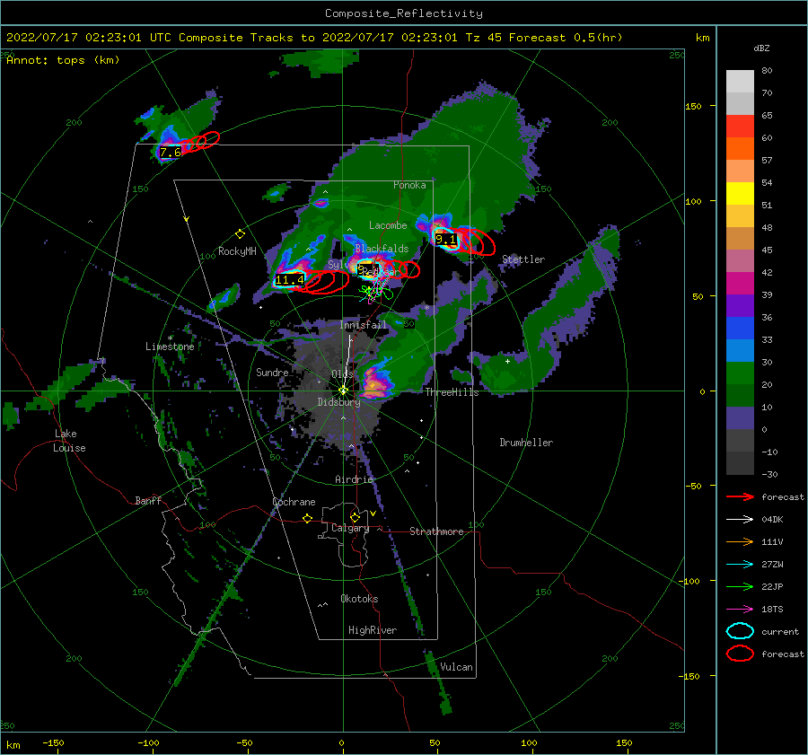Click the Lake Louise label
This screenshot has width=808, height=755.
pyautogui.click(x=69, y=441)
